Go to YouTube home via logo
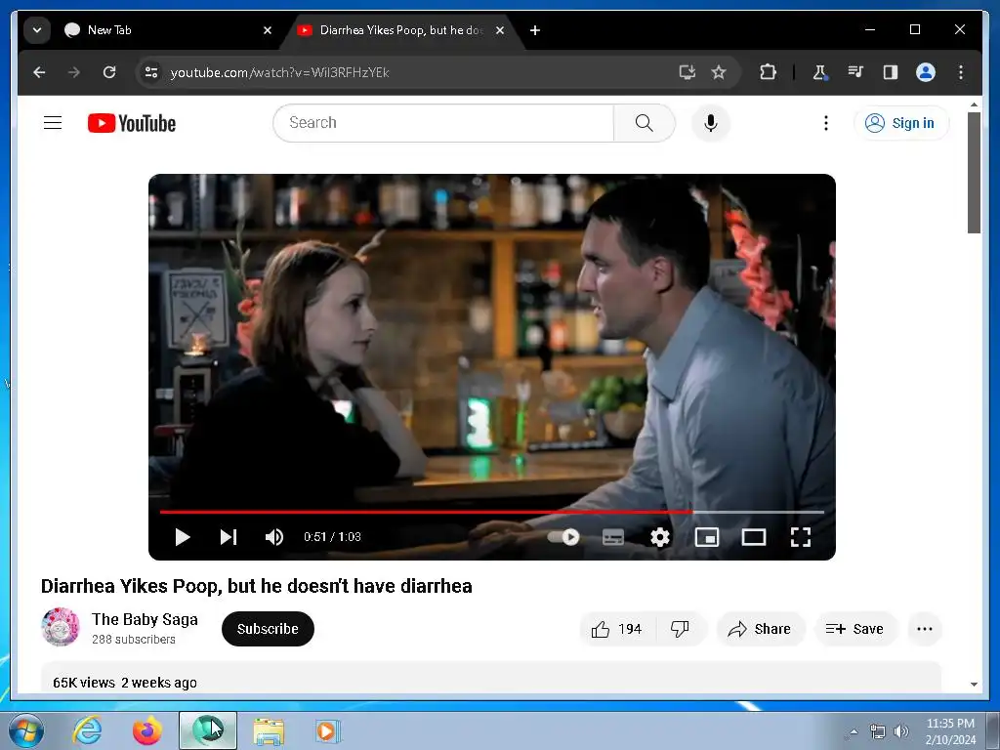This screenshot has height=750, width=1000. click(x=132, y=123)
